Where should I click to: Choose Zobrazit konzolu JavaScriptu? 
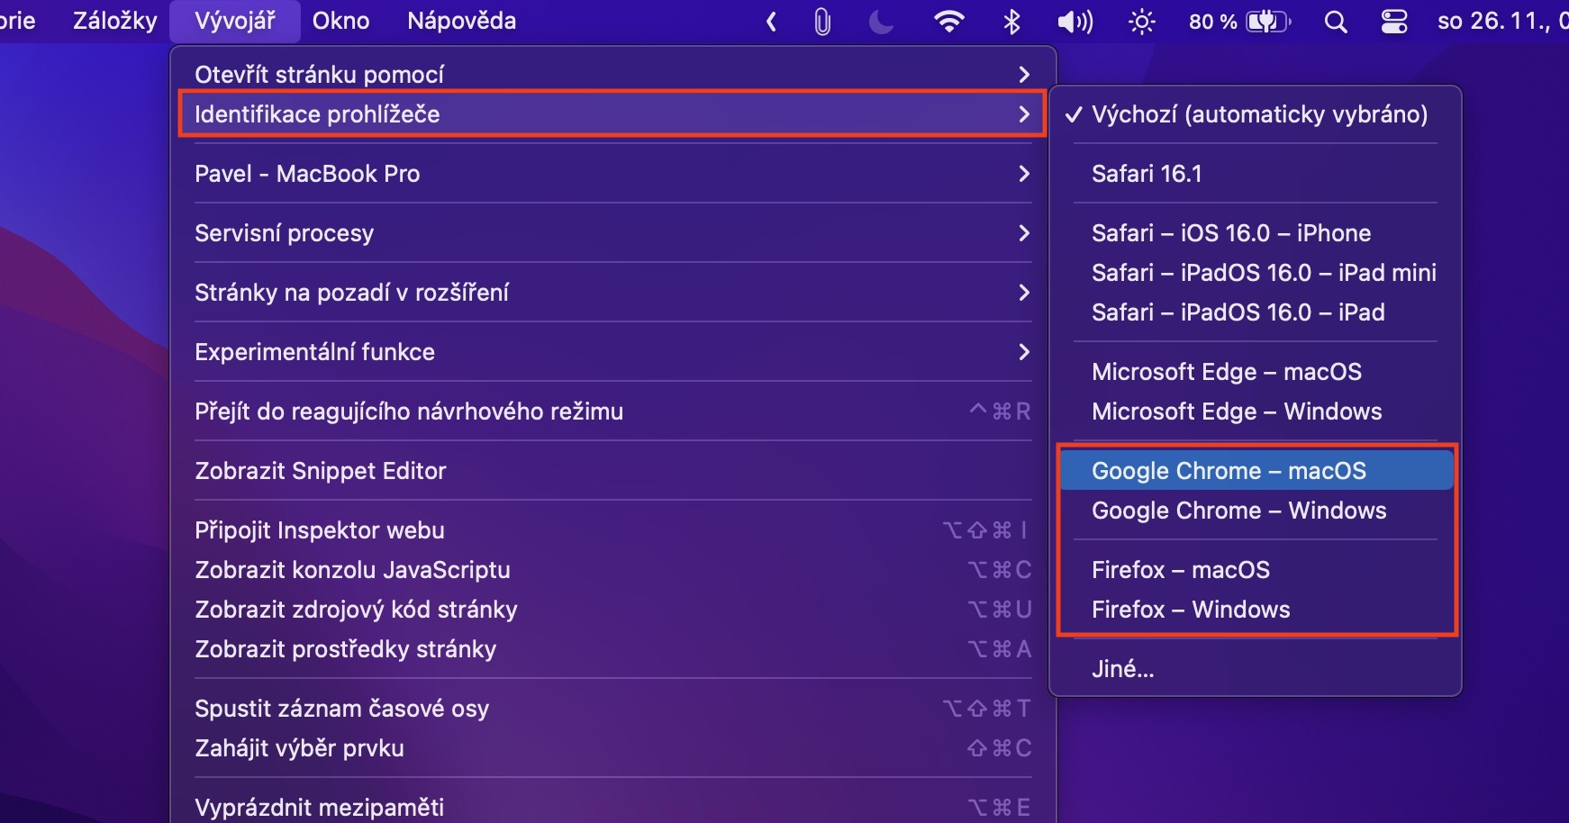(x=612, y=570)
